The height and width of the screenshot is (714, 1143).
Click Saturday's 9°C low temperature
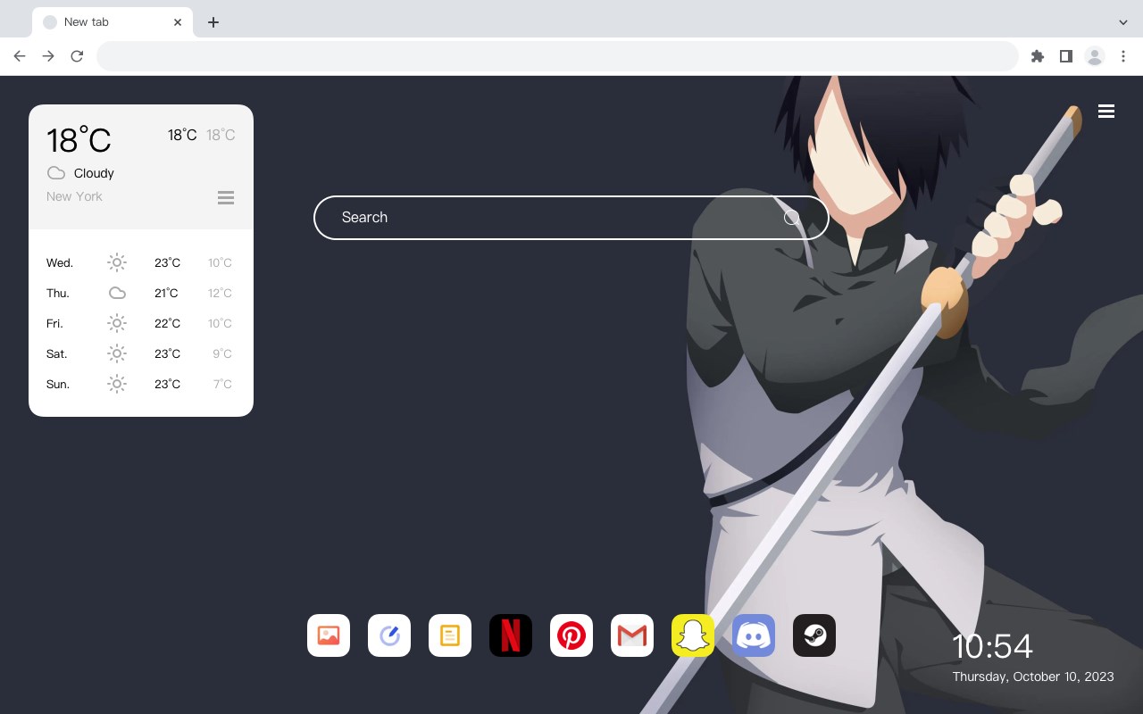point(222,353)
